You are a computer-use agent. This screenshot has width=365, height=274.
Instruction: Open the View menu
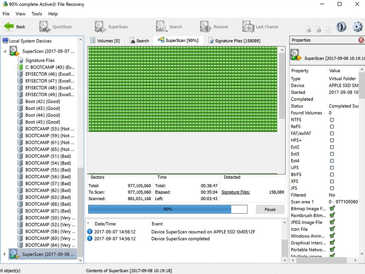coord(20,14)
